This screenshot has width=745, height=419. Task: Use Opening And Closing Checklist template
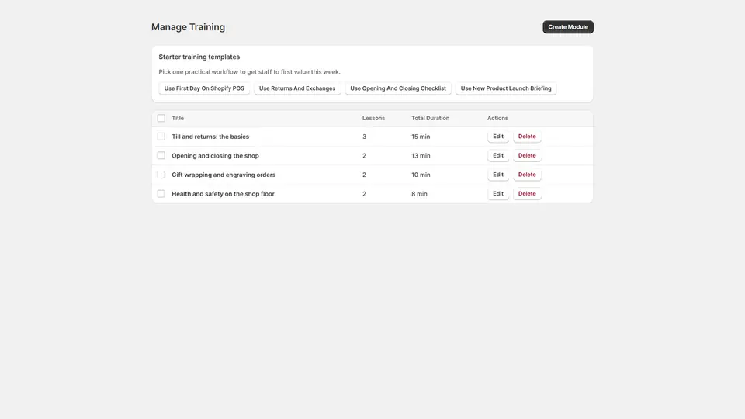point(398,88)
